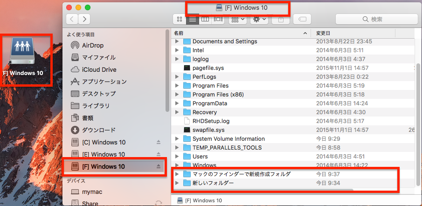Click the Share toolbar button
Image resolution: width=422 pixels, height=206 pixels.
[x=281, y=19]
